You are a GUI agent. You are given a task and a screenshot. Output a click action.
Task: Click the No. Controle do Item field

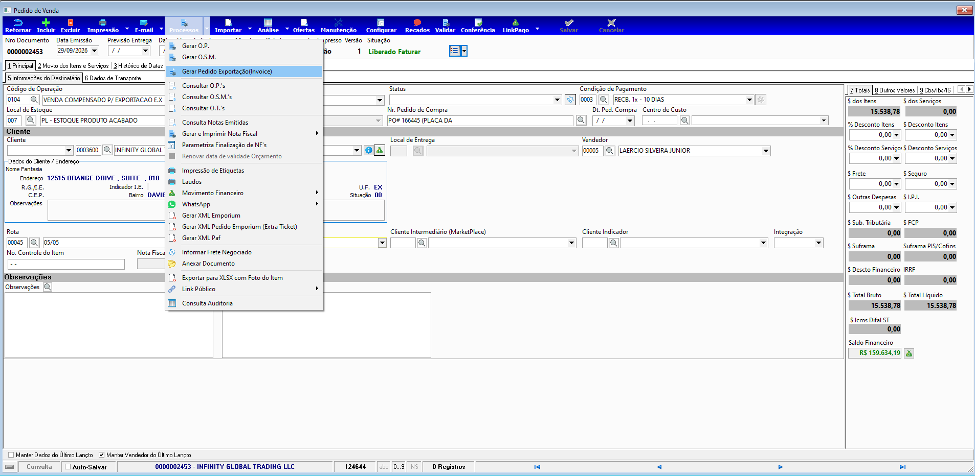[x=66, y=264]
